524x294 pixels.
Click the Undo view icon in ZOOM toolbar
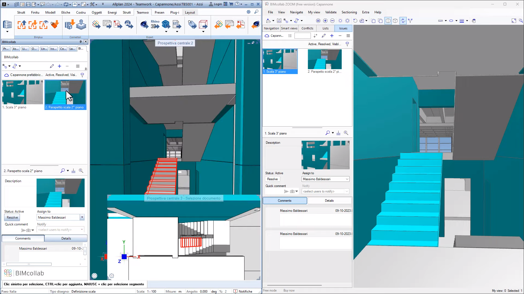[x=355, y=21]
